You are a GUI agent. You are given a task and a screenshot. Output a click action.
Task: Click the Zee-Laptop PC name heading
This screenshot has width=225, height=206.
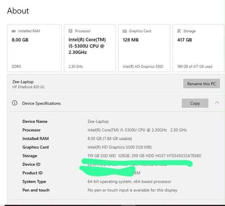click(x=23, y=82)
